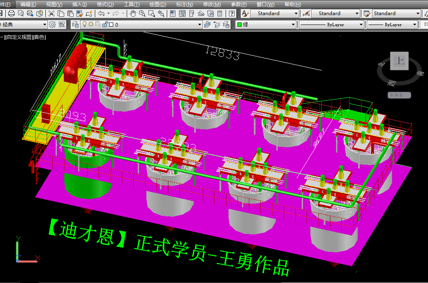
Task: Toggle layer freeze sun icon
Action: (91, 25)
